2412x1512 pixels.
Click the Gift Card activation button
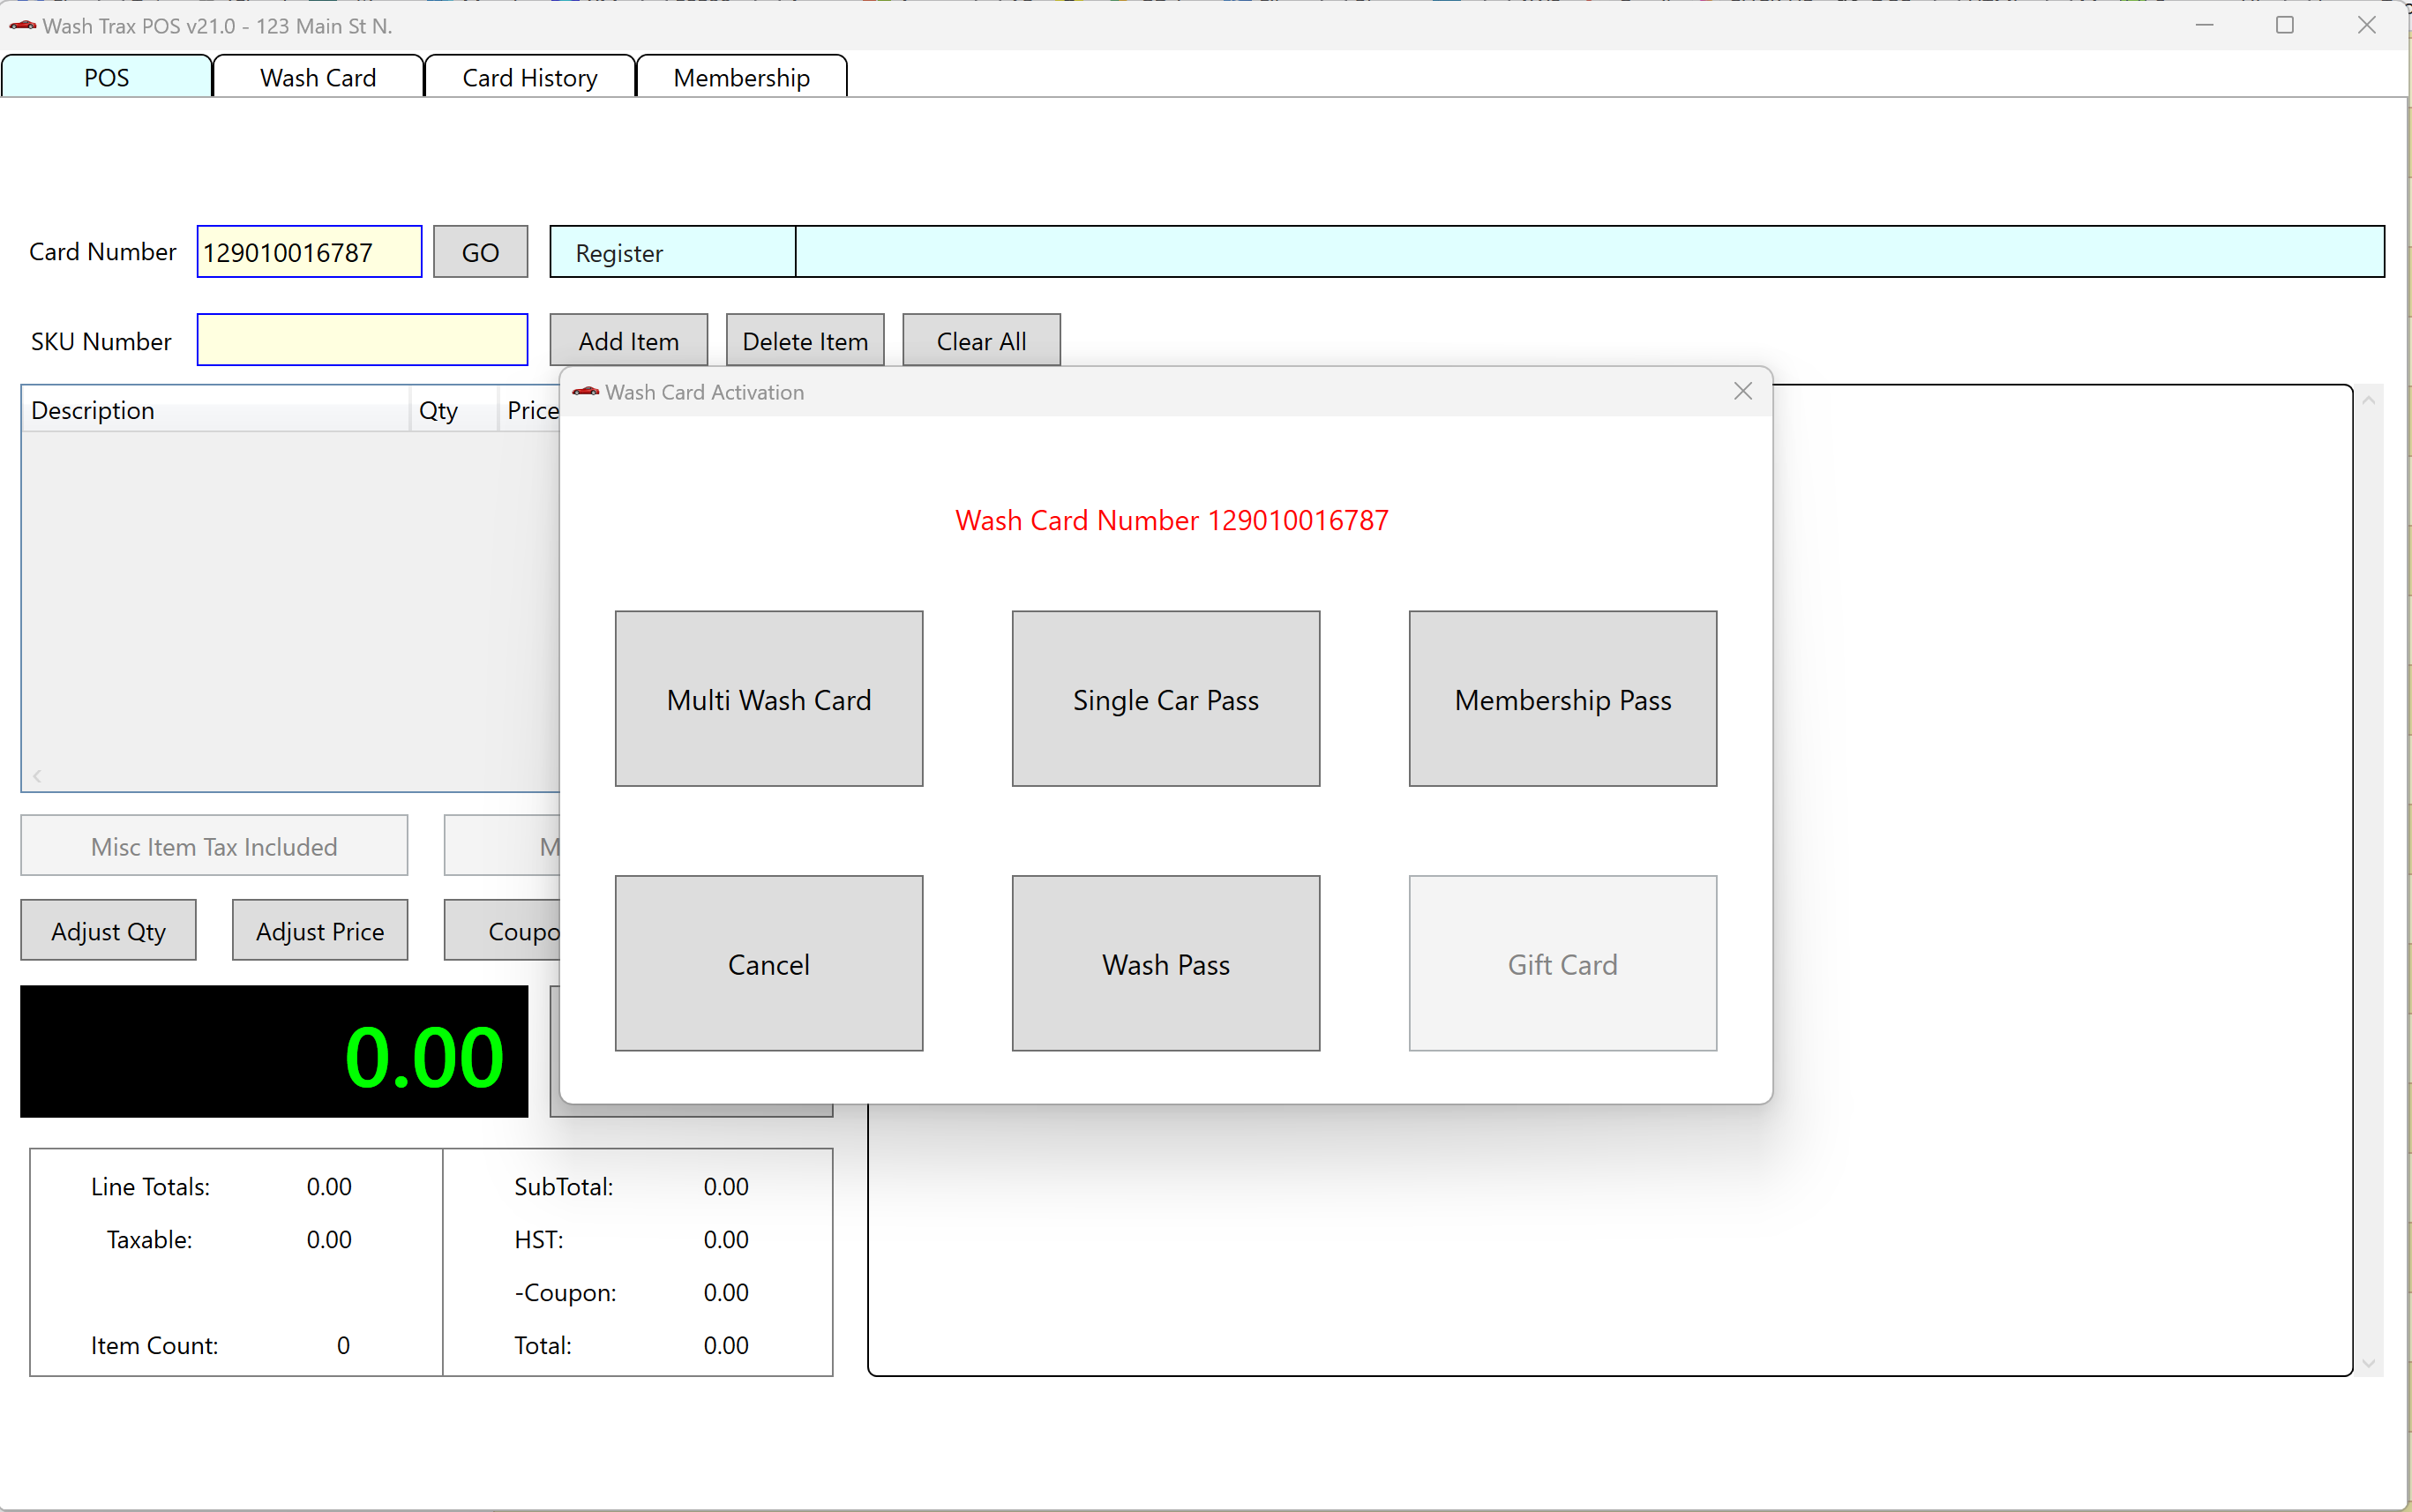[x=1562, y=963]
